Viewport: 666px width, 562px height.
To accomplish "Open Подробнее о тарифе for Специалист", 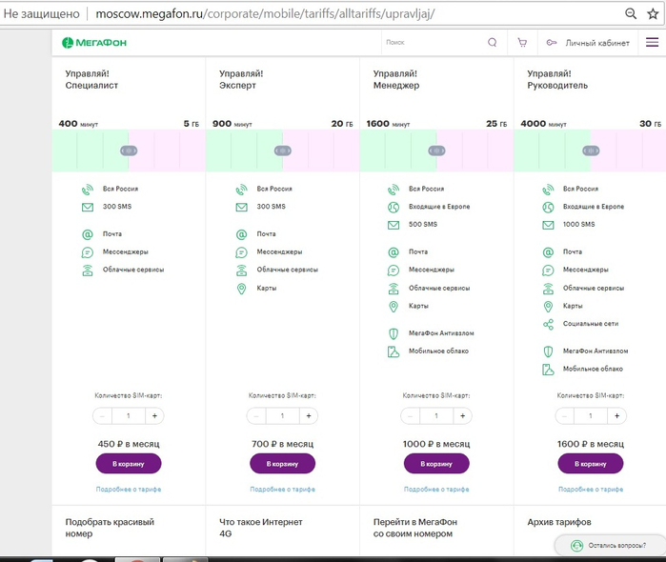I will (x=129, y=490).
